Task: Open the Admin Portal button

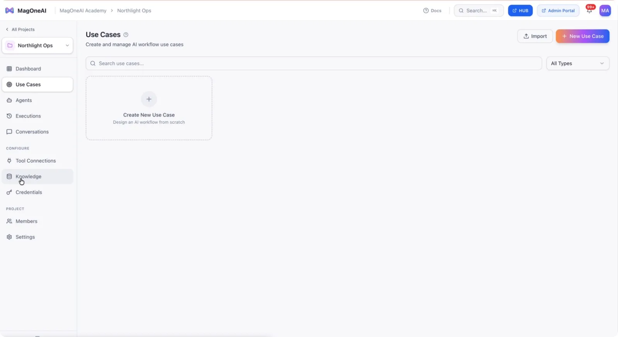Action: (x=558, y=10)
